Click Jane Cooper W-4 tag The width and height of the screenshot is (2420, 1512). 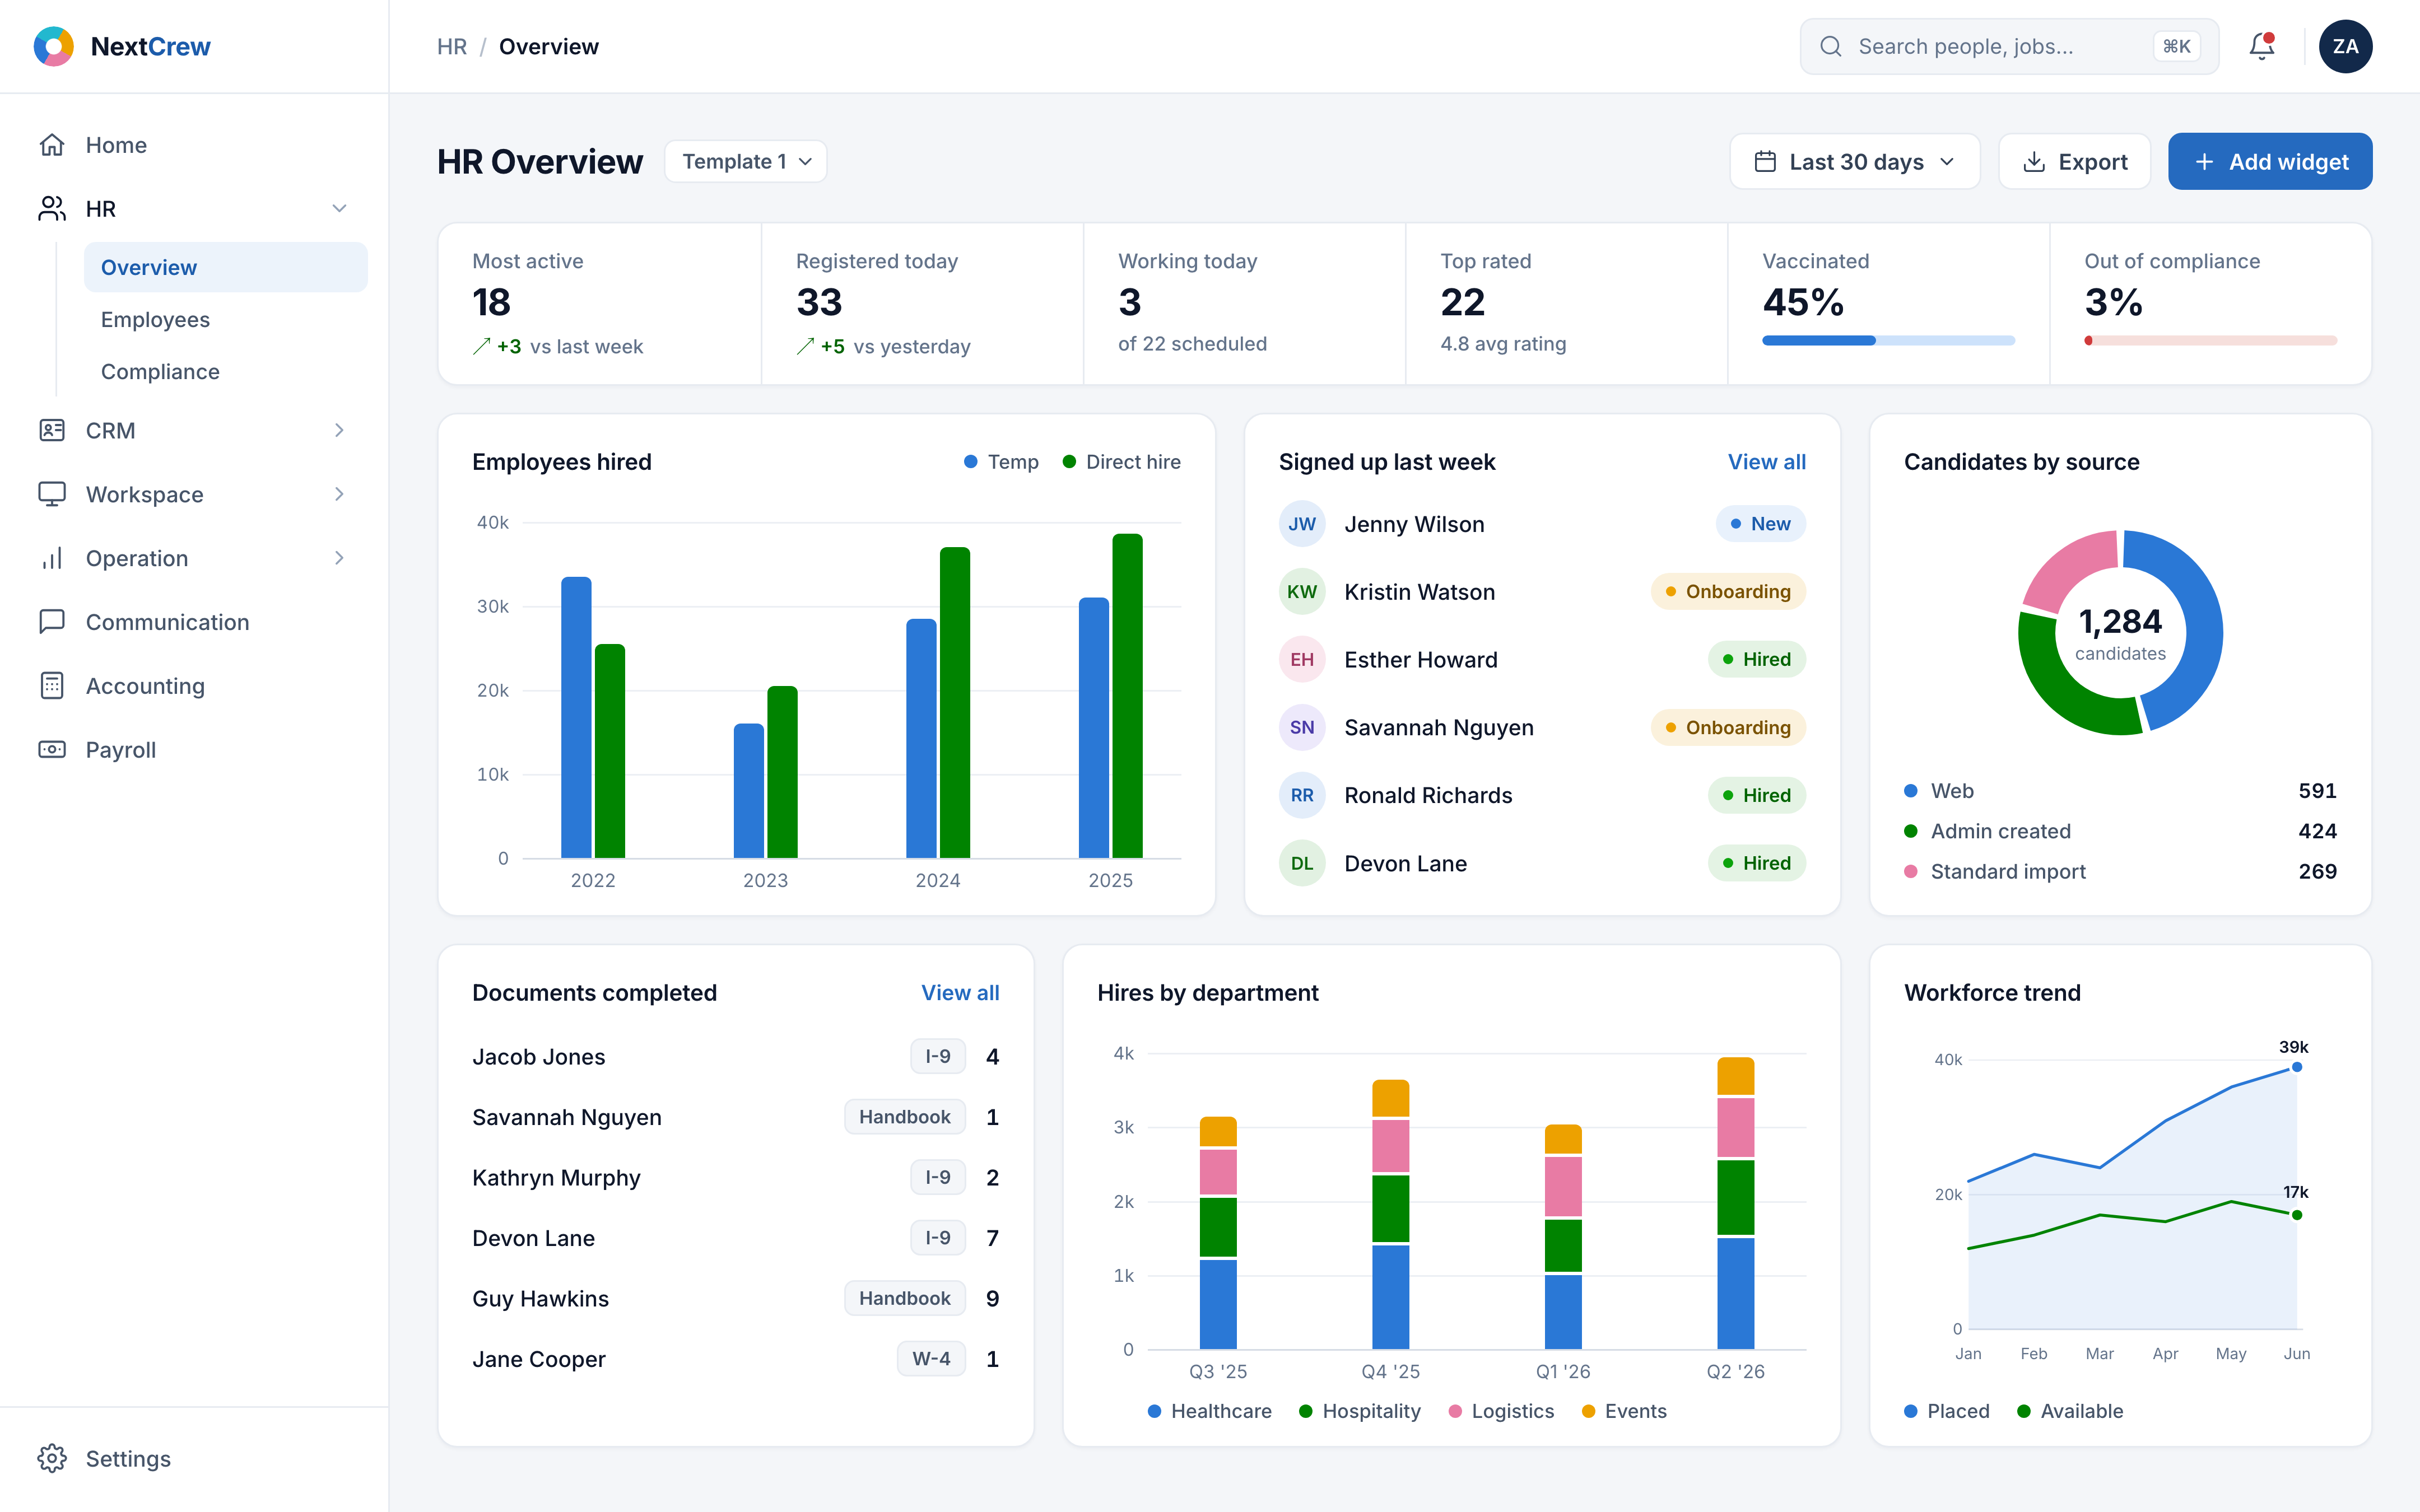tap(931, 1359)
